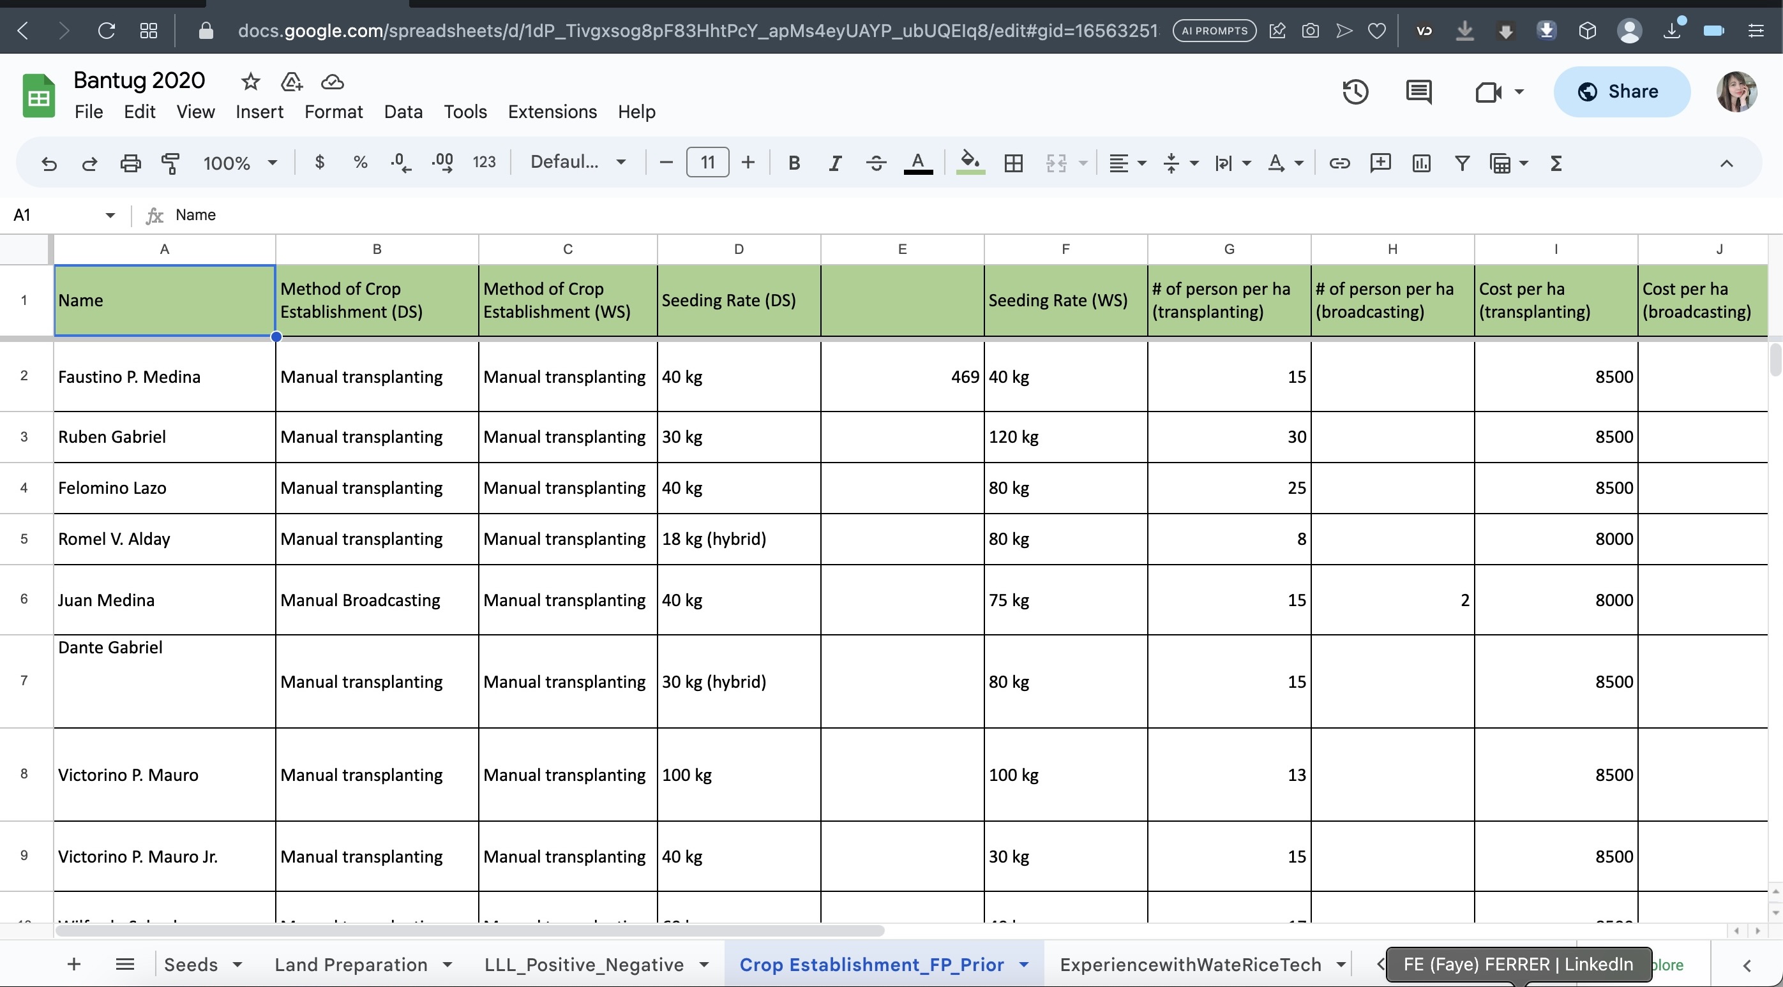1783x987 pixels.
Task: Reload the page in browser
Action: pos(106,31)
